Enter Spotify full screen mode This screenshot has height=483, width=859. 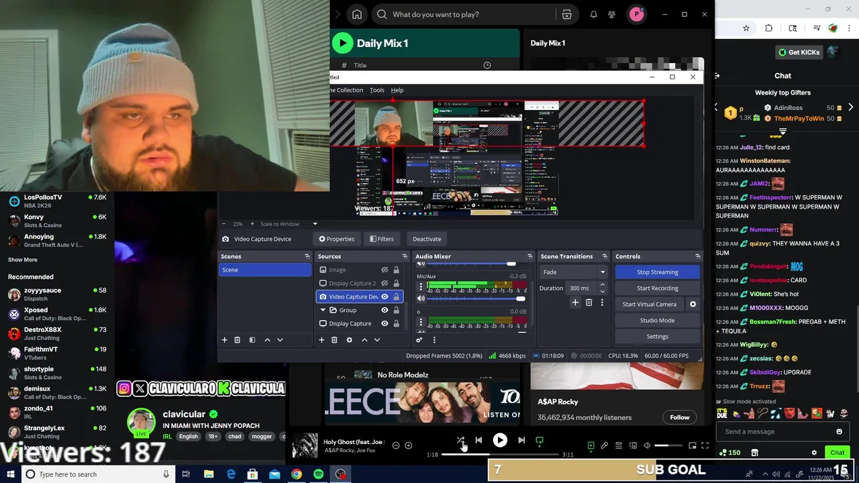pos(705,445)
